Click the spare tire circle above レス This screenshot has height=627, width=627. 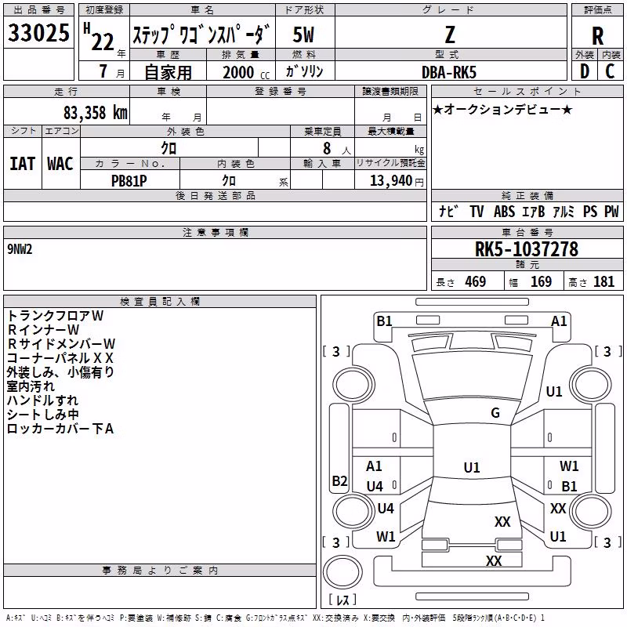tap(342, 572)
